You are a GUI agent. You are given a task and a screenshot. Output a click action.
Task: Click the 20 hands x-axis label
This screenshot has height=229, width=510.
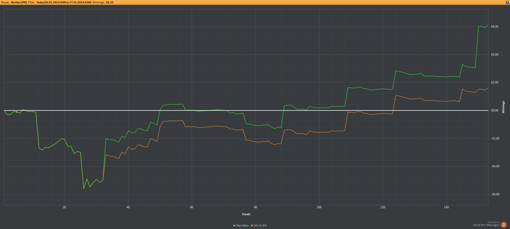click(x=64, y=207)
